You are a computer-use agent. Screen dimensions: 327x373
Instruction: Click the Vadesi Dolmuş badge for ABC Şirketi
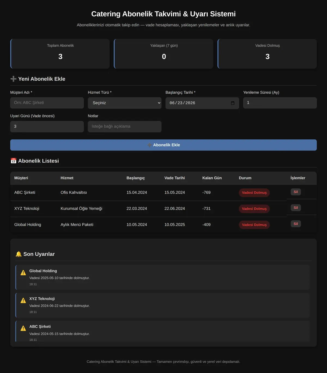pyautogui.click(x=254, y=193)
